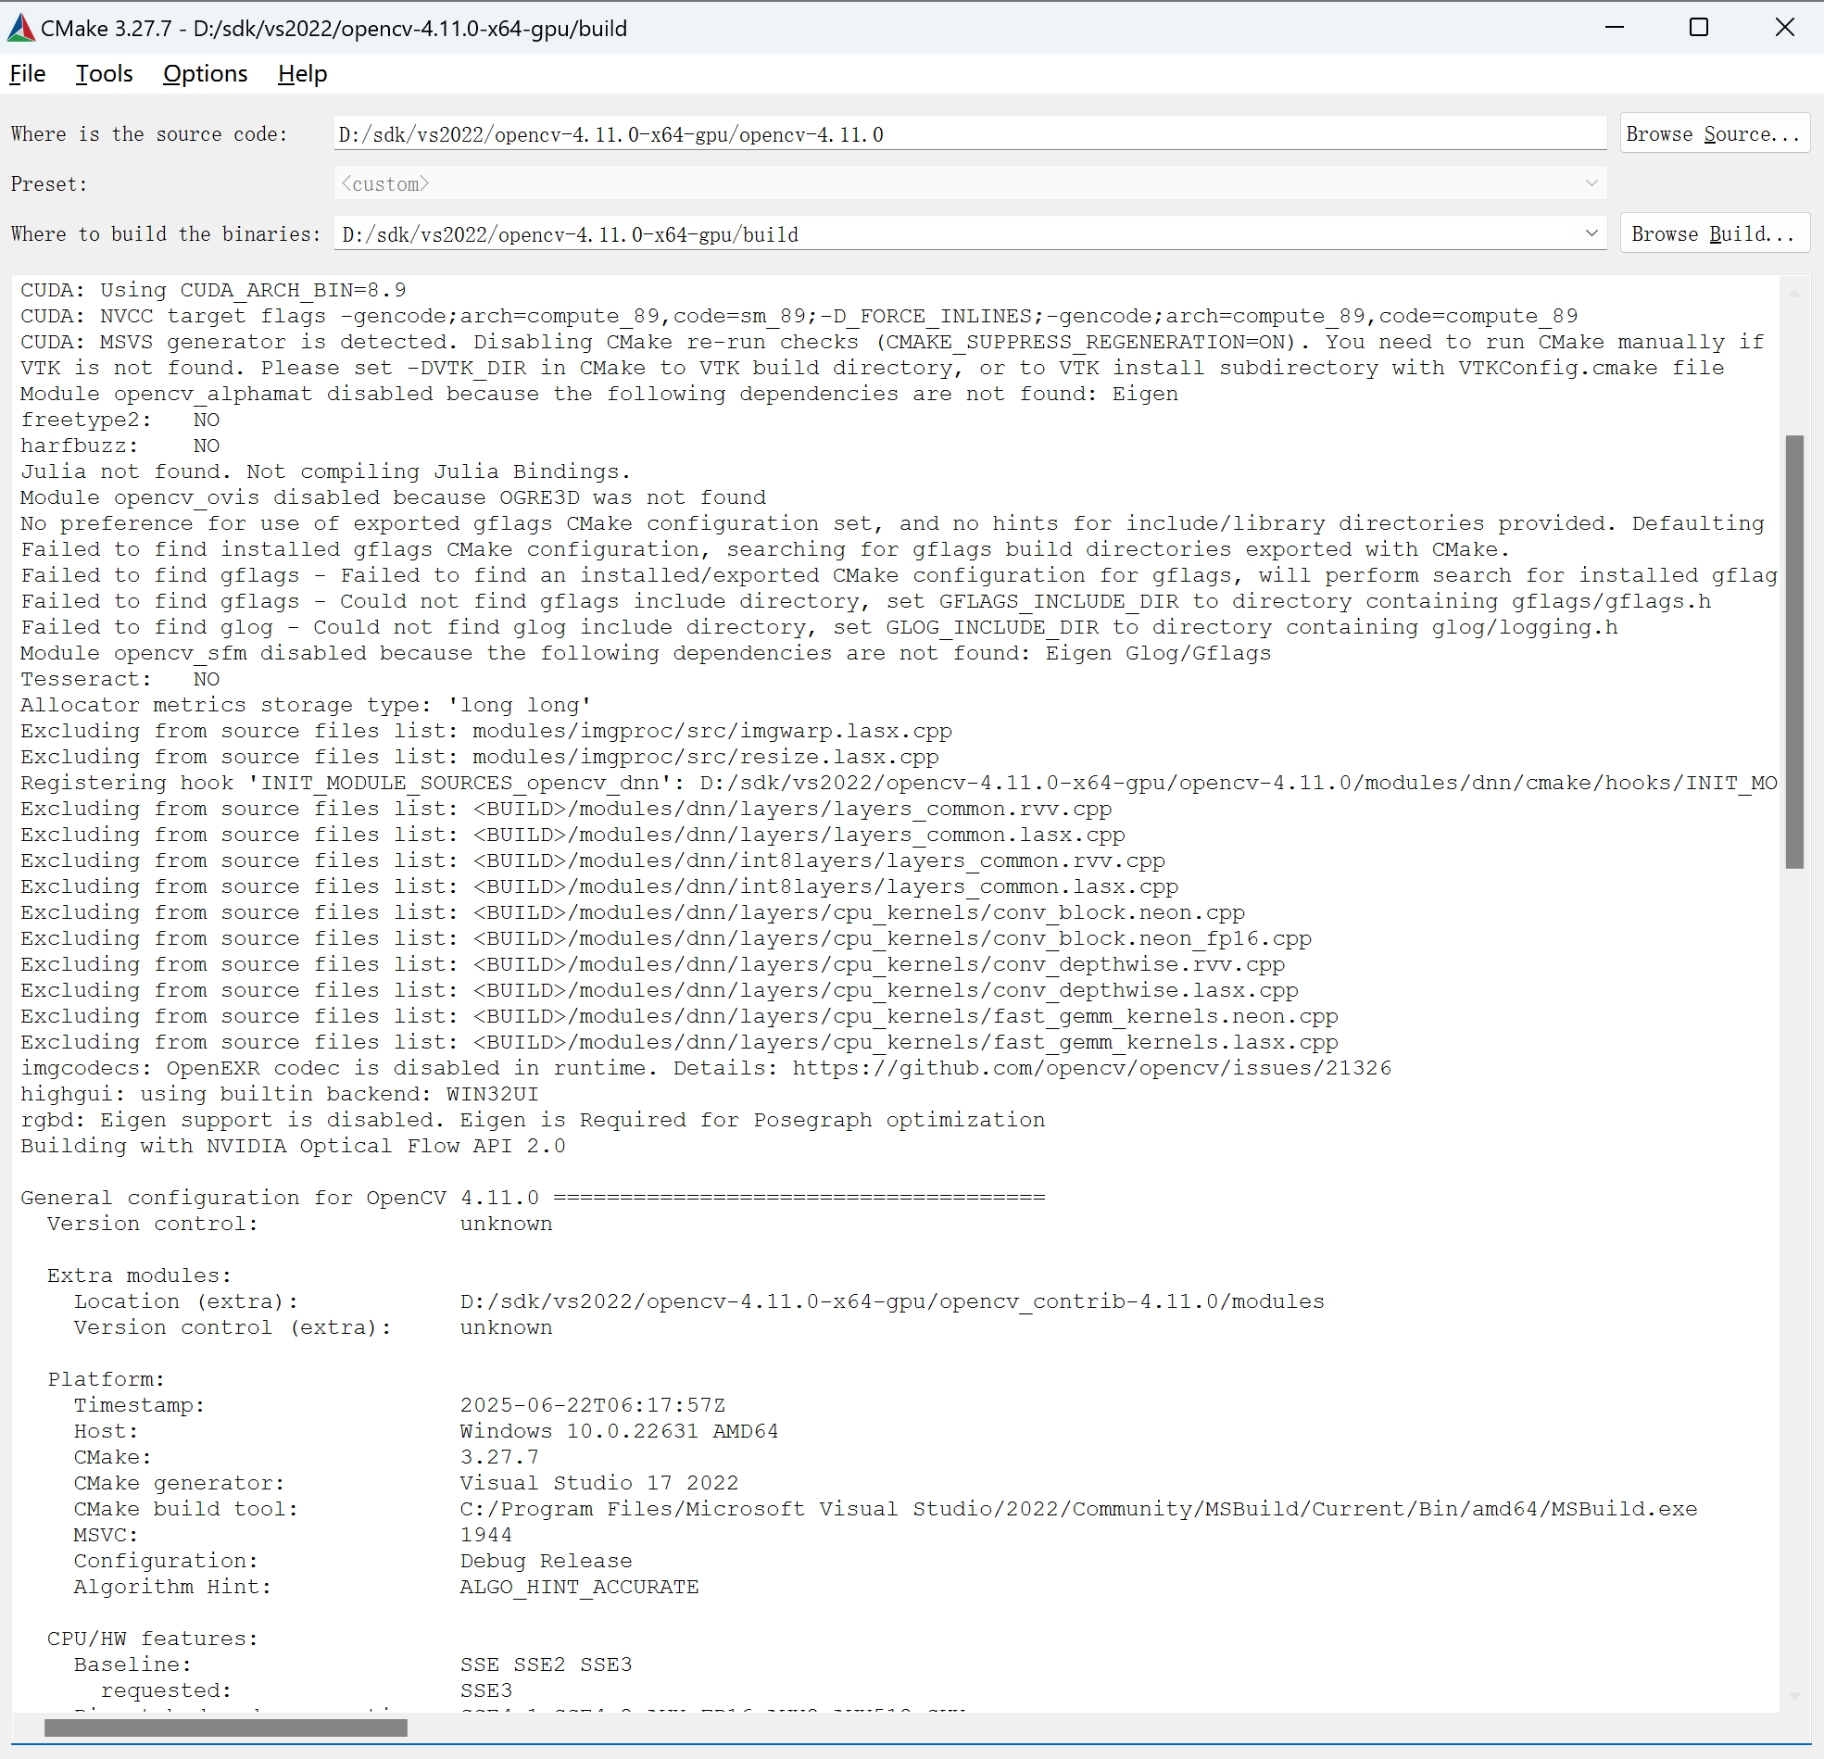Viewport: 1824px width, 1759px height.
Task: Open the Options menu
Action: [x=204, y=73]
